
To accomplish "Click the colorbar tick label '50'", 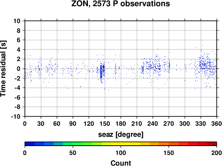I will pyautogui.click(x=73, y=153).
